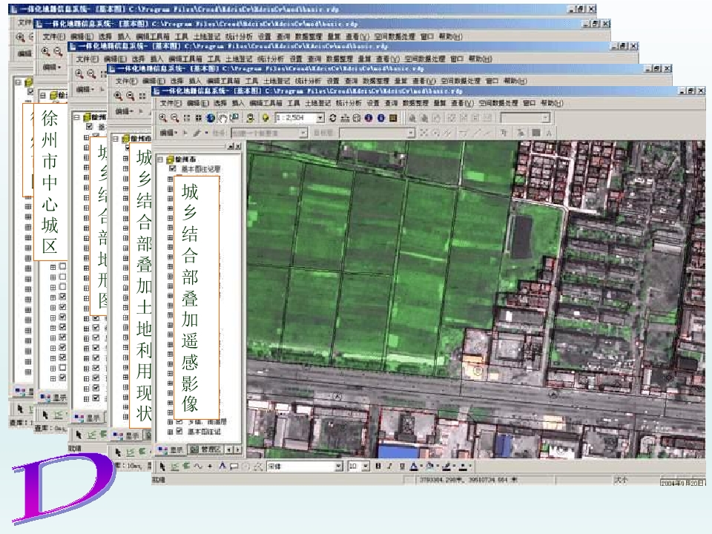
Task: Open 统计分析 menu in front window
Action: [x=349, y=104]
